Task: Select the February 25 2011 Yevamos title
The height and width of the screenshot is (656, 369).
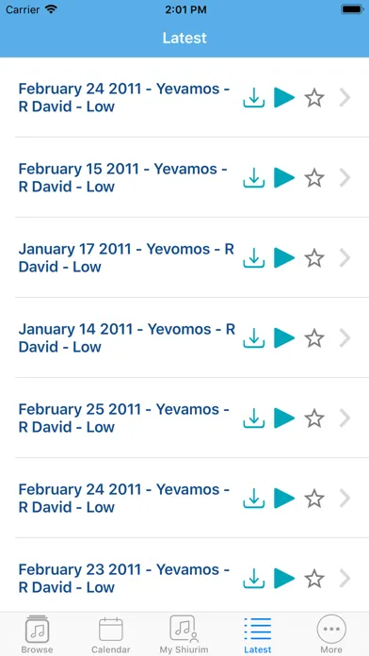Action: coord(124,418)
